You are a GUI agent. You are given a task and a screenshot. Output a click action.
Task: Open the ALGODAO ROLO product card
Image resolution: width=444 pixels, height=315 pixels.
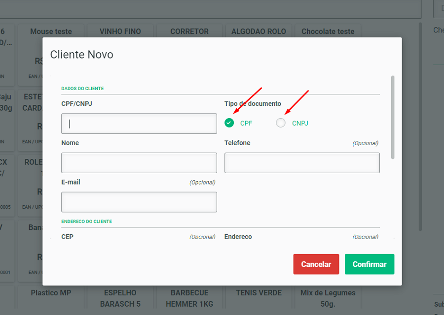(259, 31)
